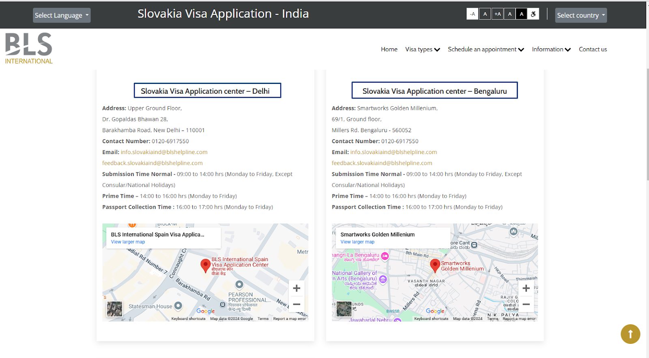Click the Delhi Contact Number 0120-6917550

coord(170,141)
